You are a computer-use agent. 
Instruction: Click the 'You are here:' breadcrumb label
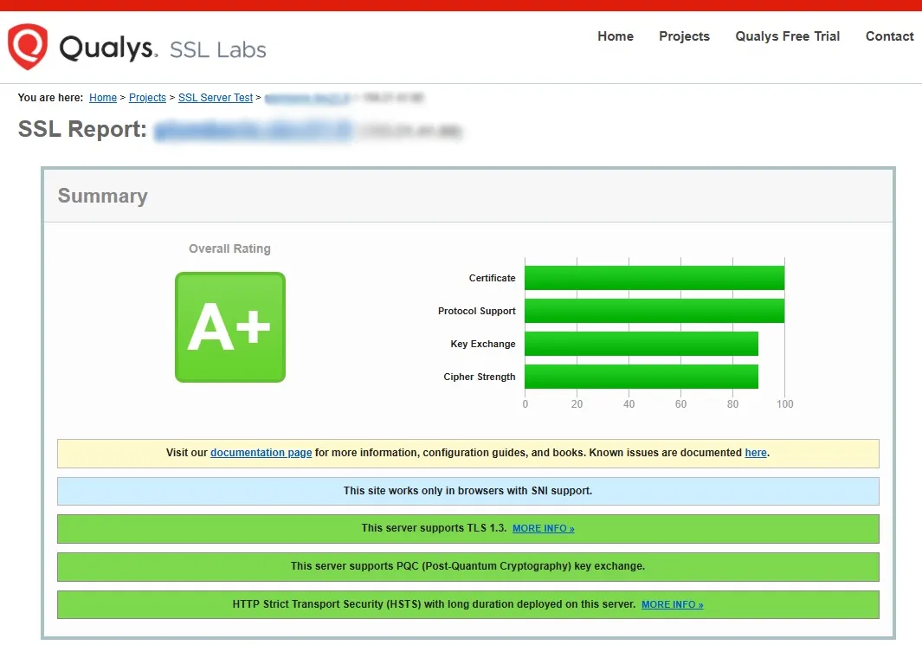pyautogui.click(x=50, y=98)
